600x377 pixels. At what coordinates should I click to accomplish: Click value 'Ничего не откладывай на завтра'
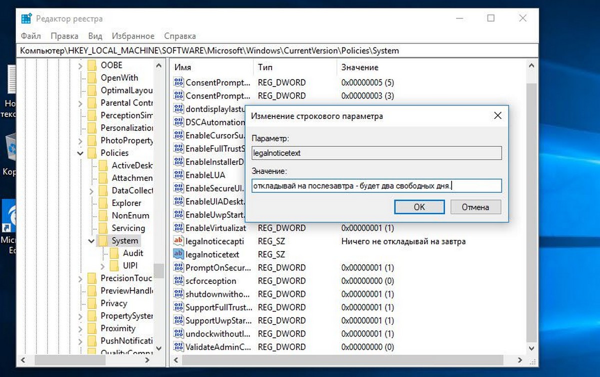point(403,241)
